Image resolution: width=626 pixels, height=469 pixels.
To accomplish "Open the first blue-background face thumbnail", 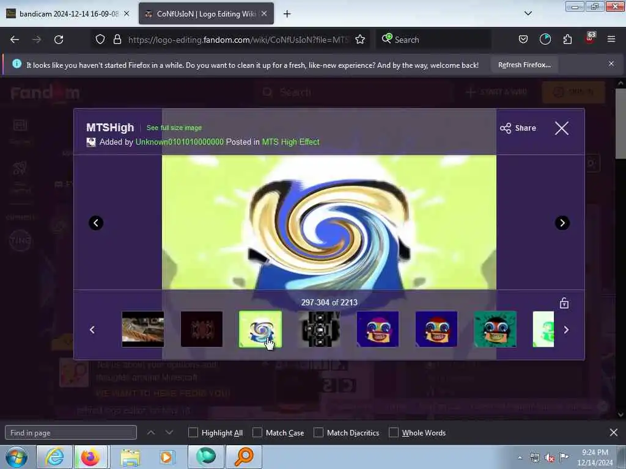I will point(378,329).
